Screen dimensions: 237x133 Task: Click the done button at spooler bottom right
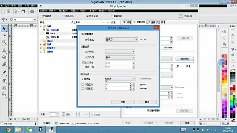[187, 123]
